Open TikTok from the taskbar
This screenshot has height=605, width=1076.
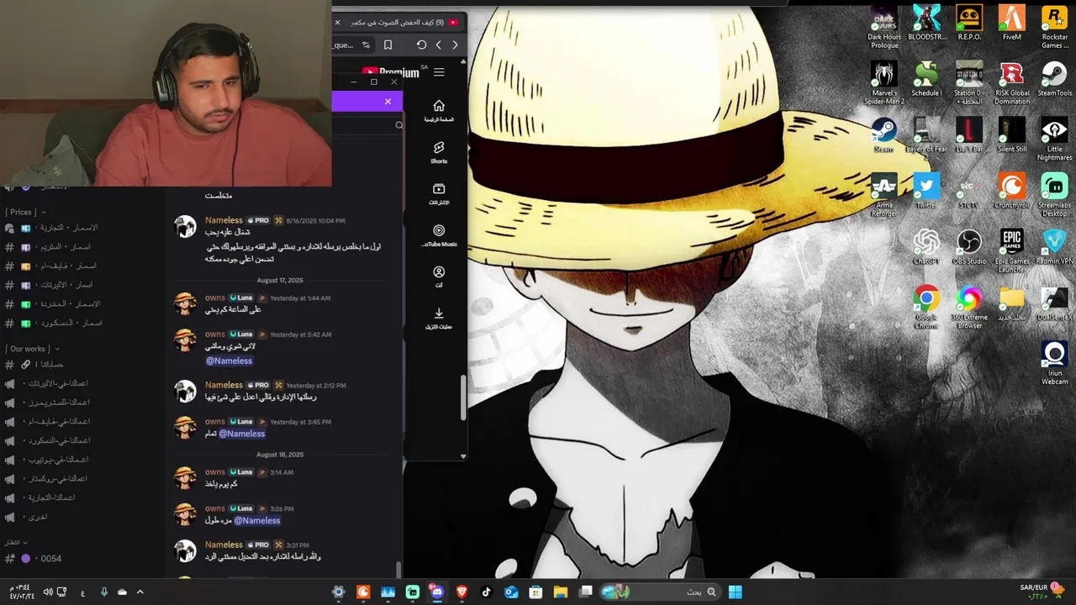pyautogui.click(x=486, y=592)
